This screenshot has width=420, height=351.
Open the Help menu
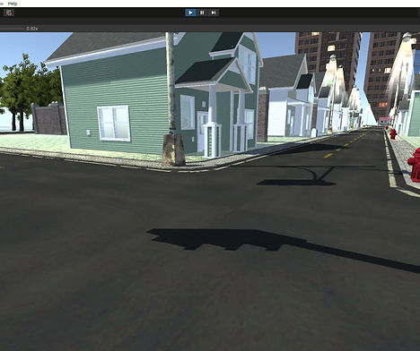point(13,4)
